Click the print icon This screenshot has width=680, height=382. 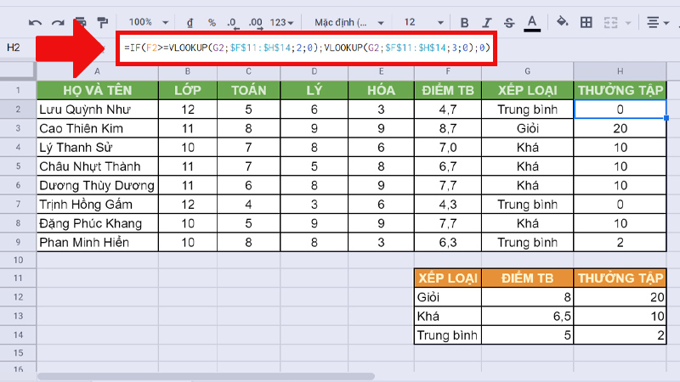pyautogui.click(x=81, y=21)
